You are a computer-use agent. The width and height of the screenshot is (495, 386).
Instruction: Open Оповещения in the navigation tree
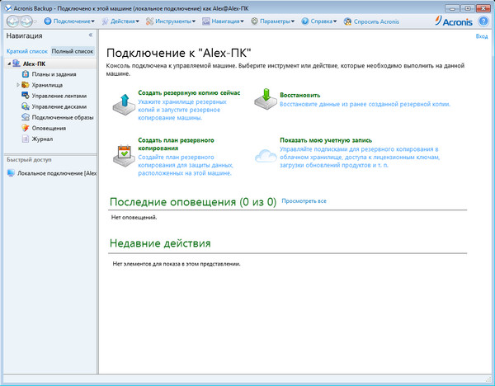48,128
